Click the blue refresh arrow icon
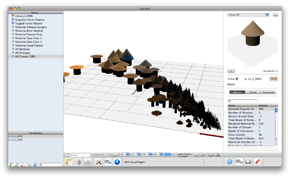This screenshot has width=290, height=179. (x=35, y=164)
